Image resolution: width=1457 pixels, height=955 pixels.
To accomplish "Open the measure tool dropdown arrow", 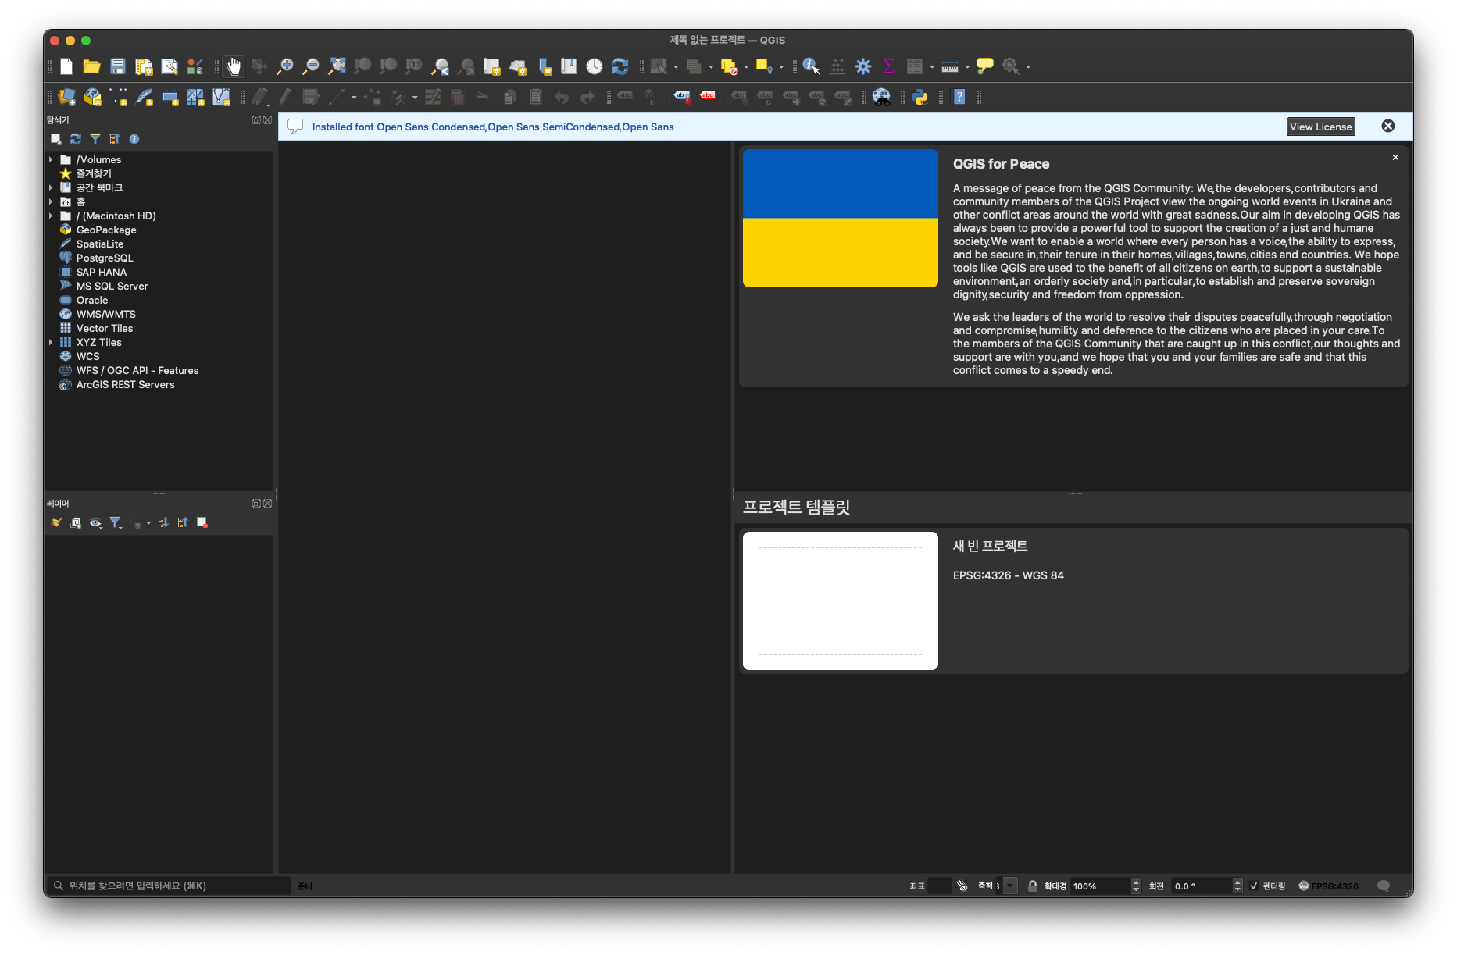I will [967, 67].
